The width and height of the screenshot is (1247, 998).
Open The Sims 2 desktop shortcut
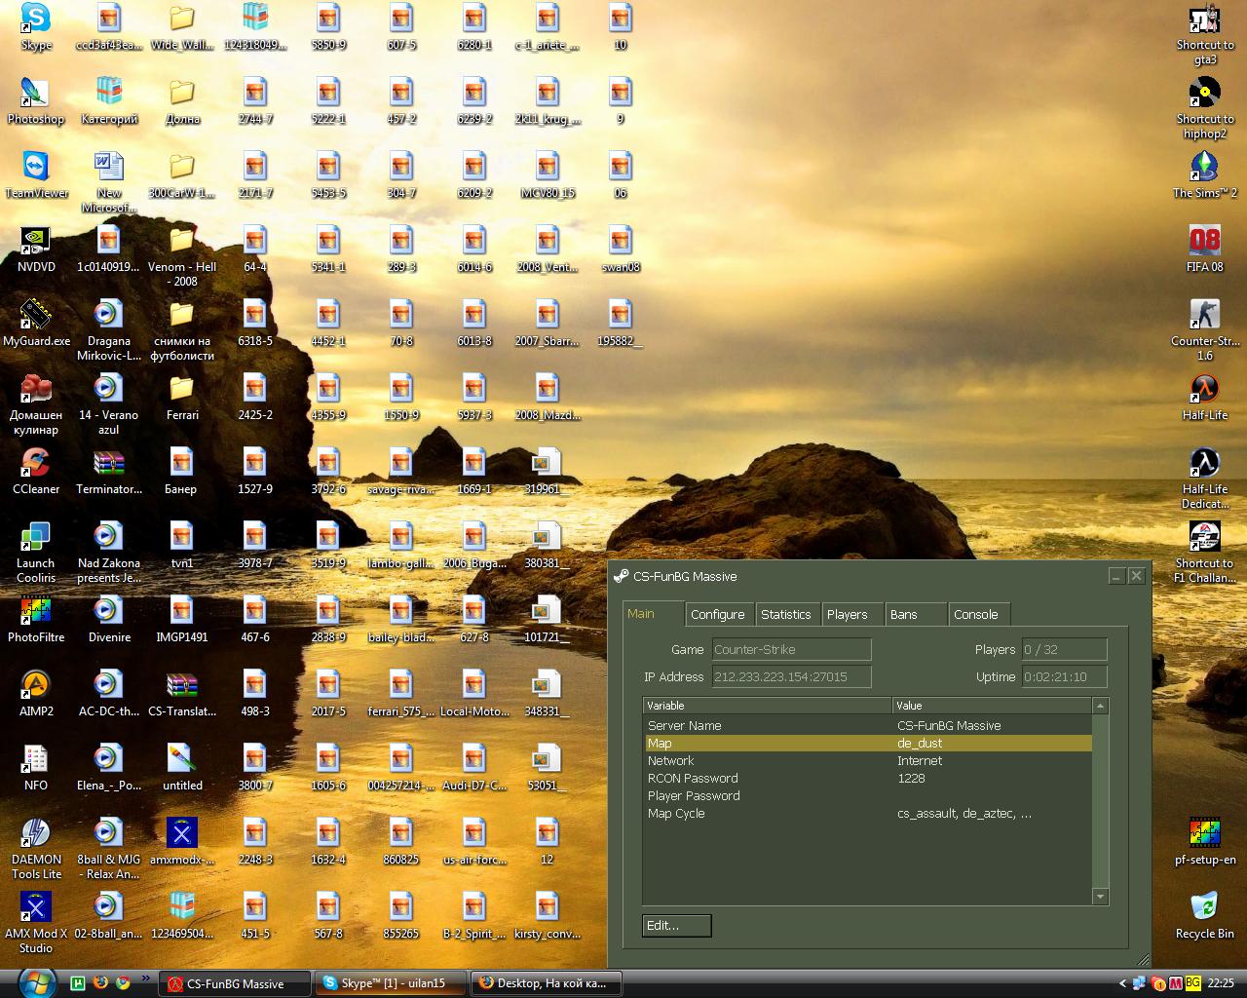(x=1205, y=174)
